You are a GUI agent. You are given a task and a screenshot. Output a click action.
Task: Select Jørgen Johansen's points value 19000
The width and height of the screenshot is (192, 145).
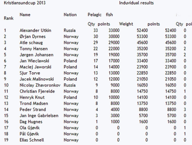click(x=114, y=55)
